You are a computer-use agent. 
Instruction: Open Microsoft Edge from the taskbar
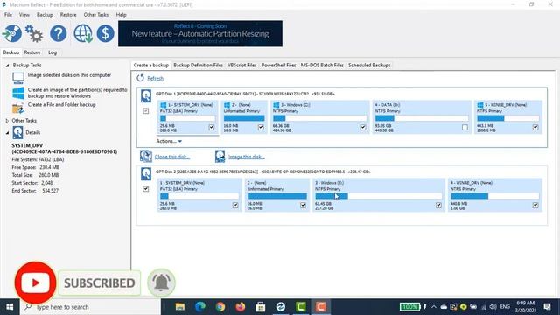[200, 307]
